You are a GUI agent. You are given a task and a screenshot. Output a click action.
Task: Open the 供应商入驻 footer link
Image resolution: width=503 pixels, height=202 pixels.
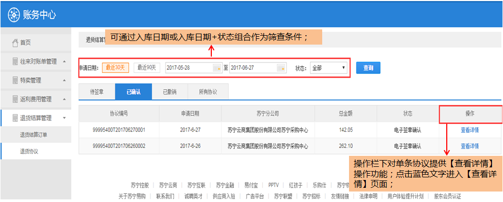(x=224, y=196)
